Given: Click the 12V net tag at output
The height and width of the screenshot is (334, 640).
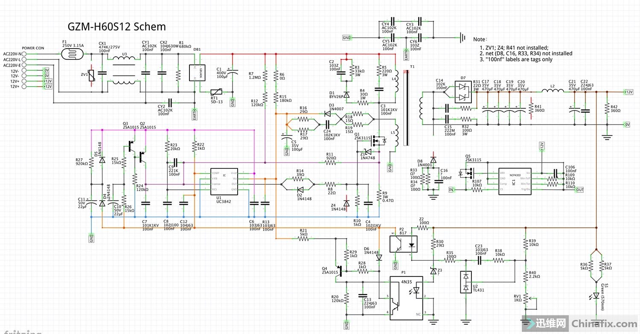Looking at the screenshot, I should pyautogui.click(x=628, y=92).
